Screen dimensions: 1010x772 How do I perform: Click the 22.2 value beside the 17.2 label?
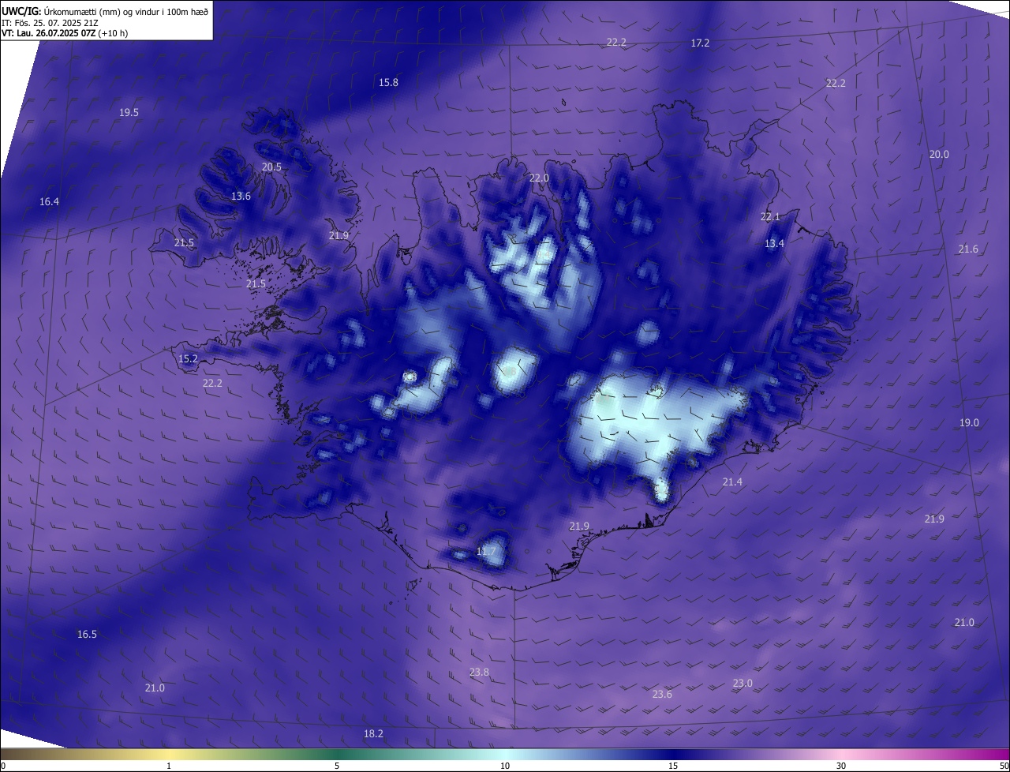tap(616, 43)
